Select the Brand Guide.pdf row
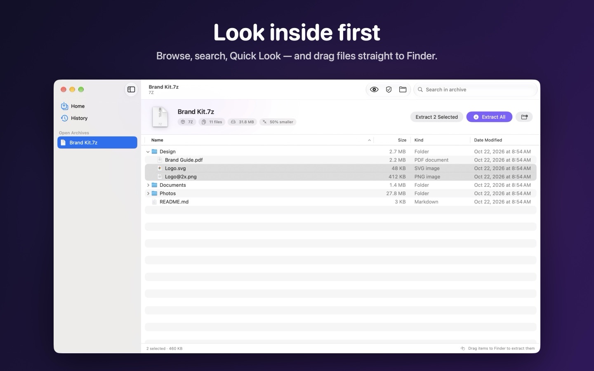 [x=341, y=160]
